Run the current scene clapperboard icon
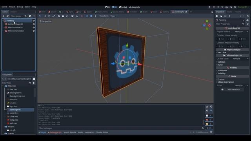251x141 pixels. pos(227,7)
